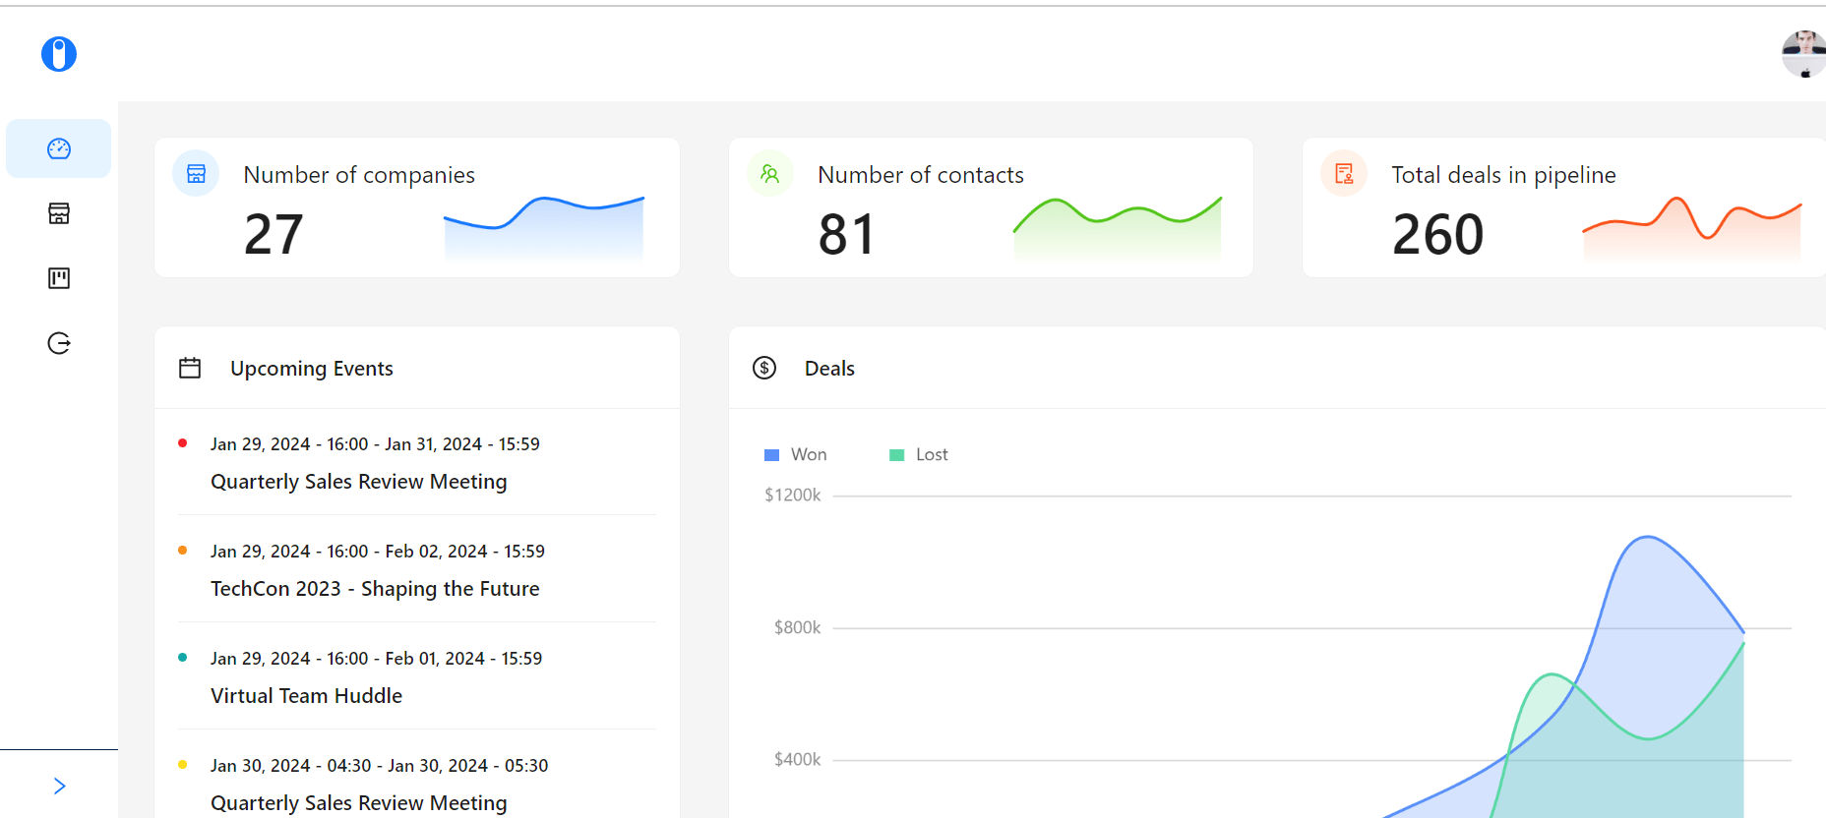1826x818 pixels.
Task: Click the 'Total deals in pipeline' title
Action: (1503, 175)
